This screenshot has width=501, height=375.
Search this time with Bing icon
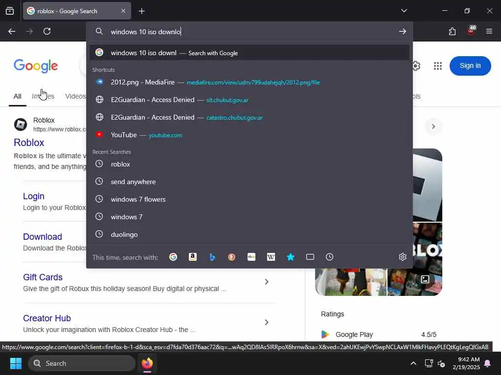click(x=212, y=257)
